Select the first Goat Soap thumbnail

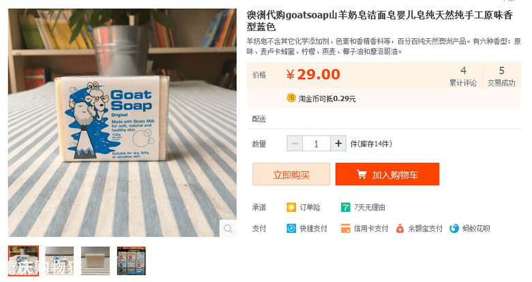click(23, 261)
